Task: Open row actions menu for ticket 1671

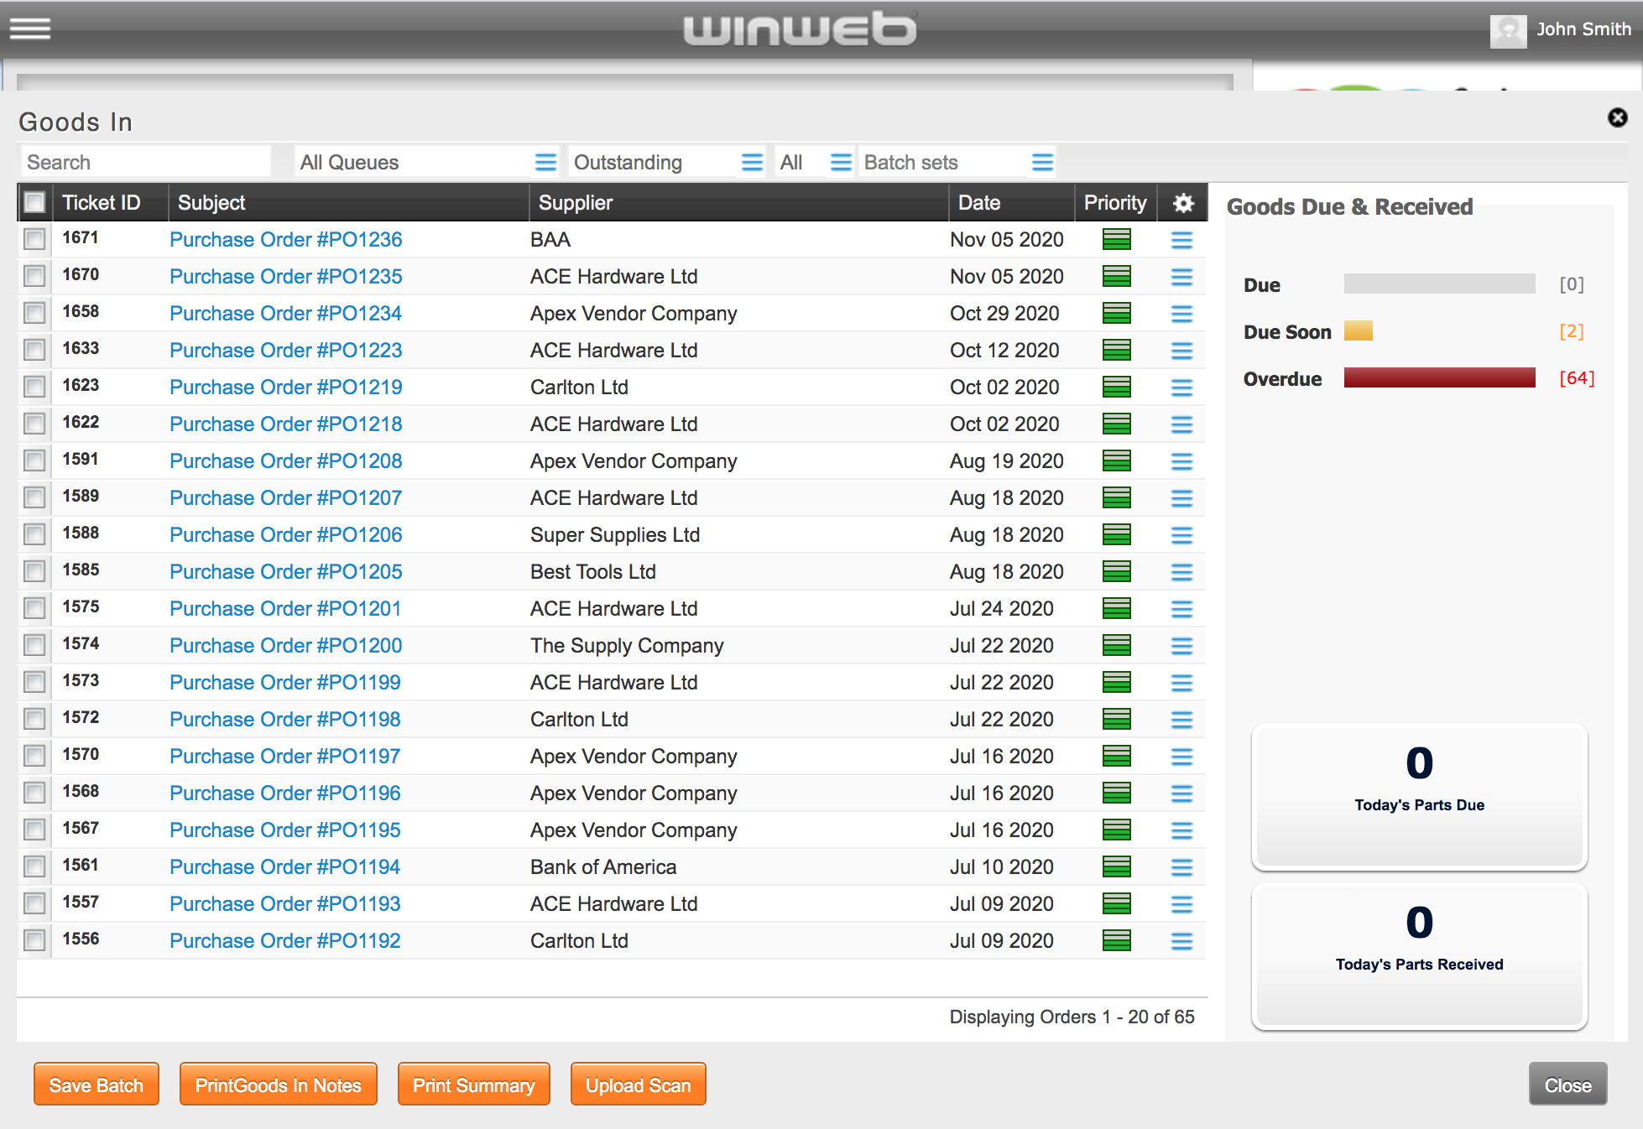Action: 1181,241
